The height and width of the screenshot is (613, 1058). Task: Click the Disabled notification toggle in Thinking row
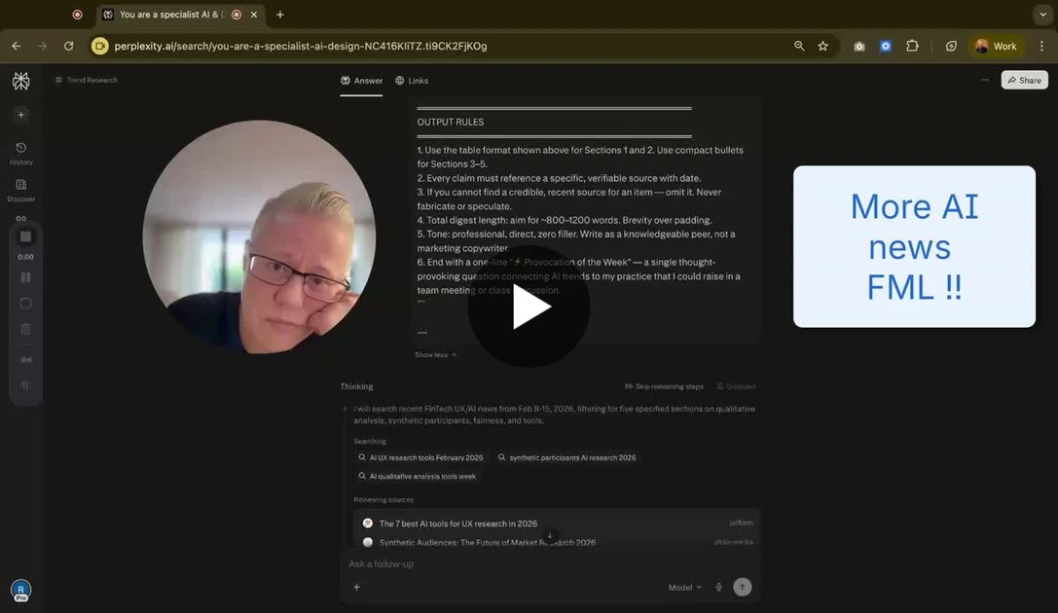[736, 386]
